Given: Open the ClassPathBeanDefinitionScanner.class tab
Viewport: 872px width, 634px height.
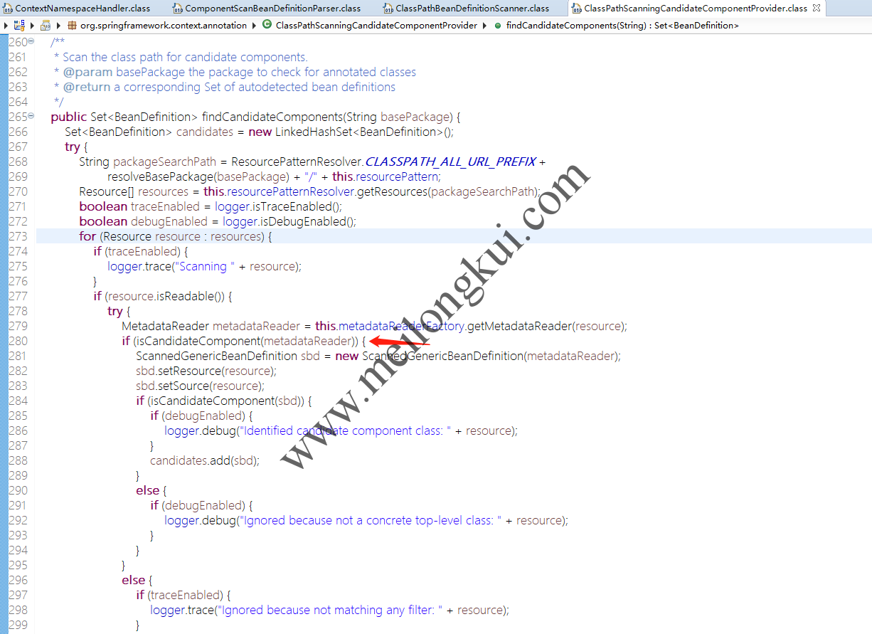Looking at the screenshot, I should click(x=472, y=9).
